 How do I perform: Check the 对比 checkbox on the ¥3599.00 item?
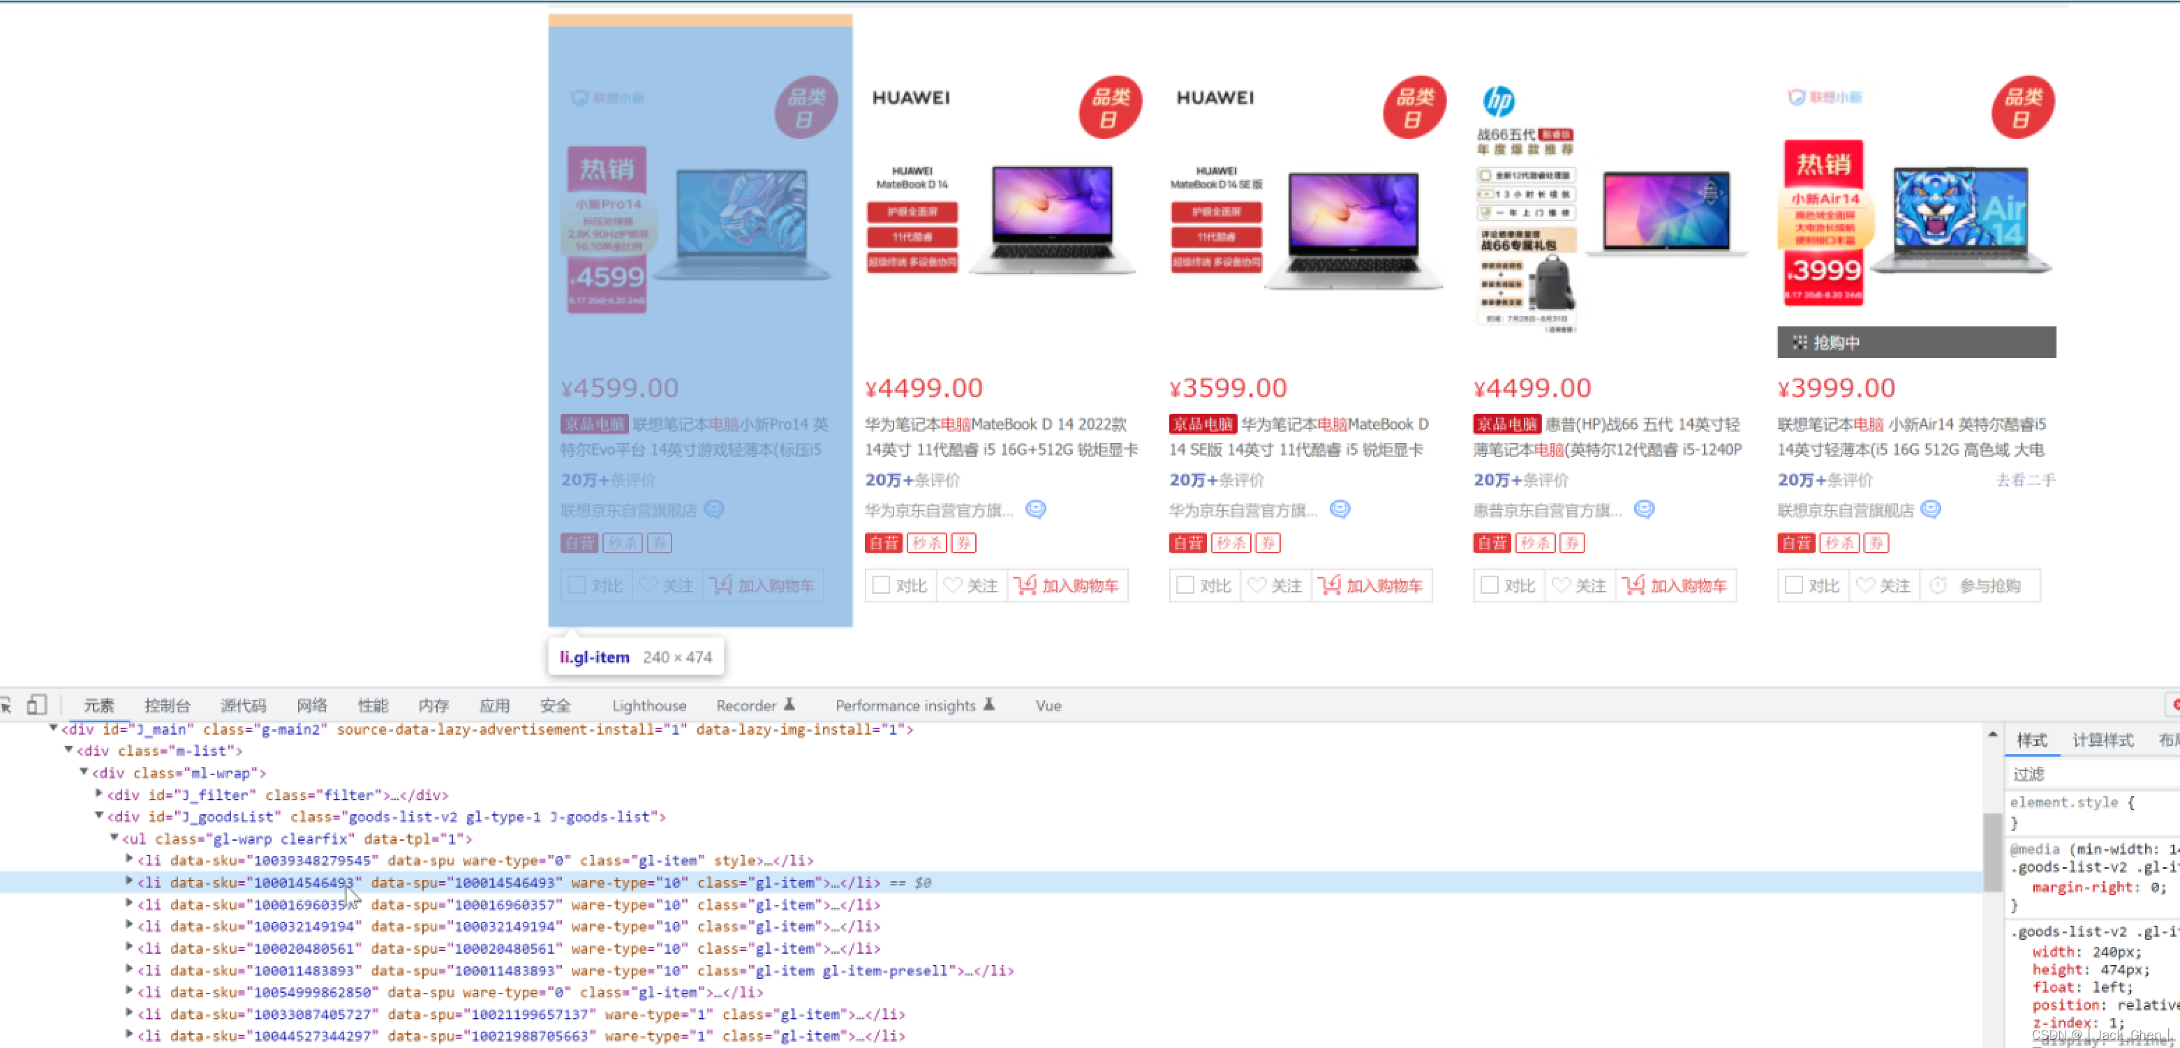pos(1185,585)
